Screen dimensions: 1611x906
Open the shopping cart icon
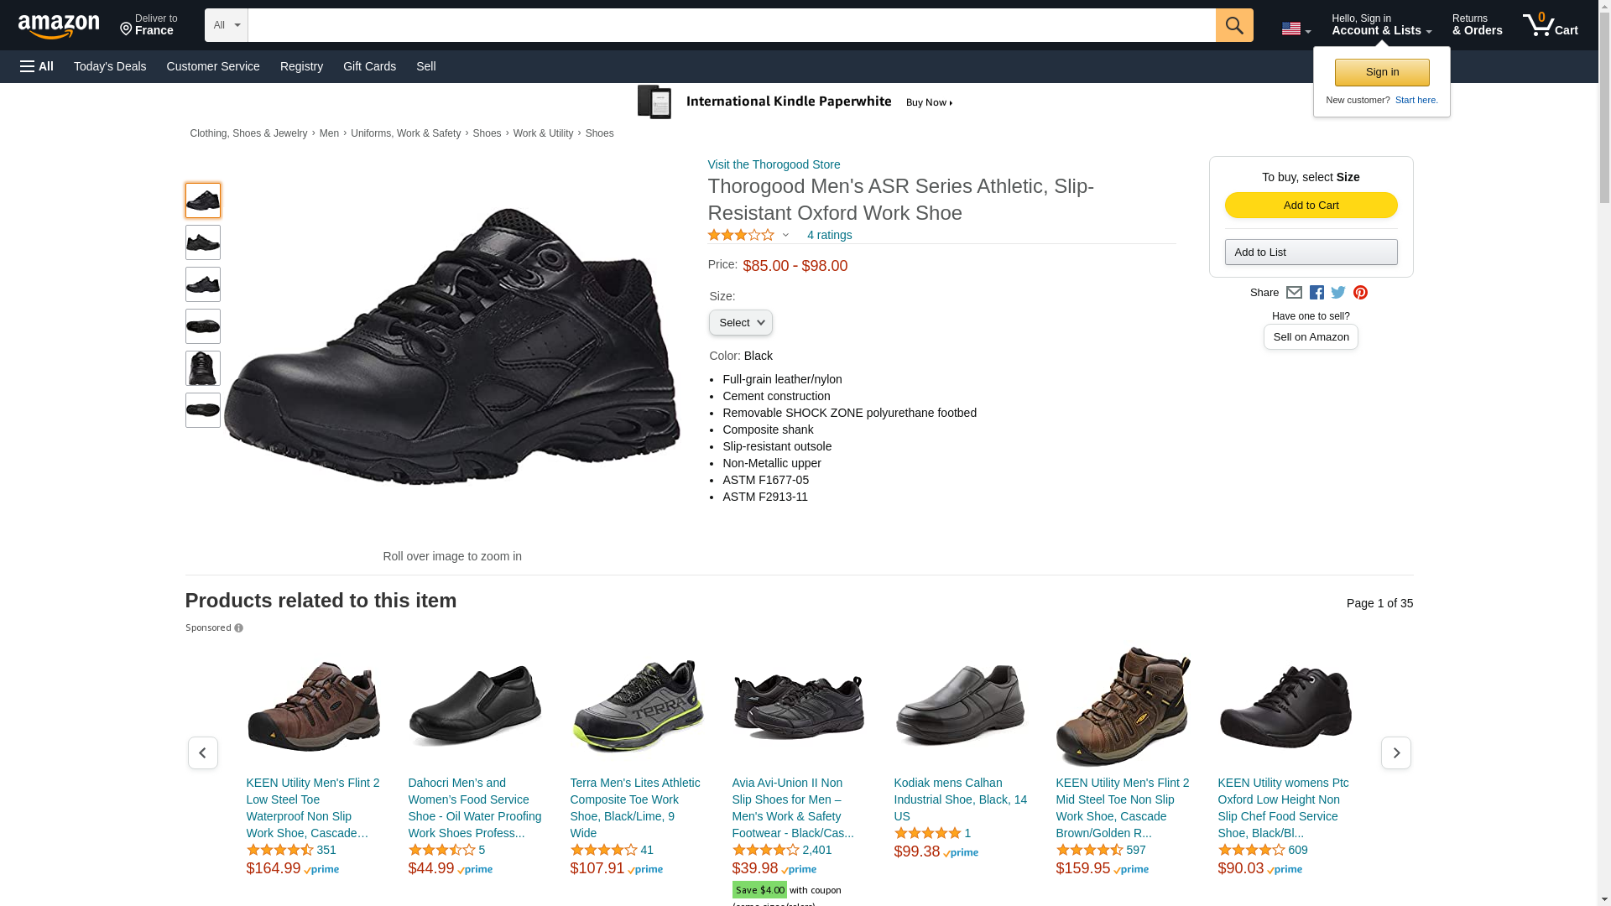1550,25
